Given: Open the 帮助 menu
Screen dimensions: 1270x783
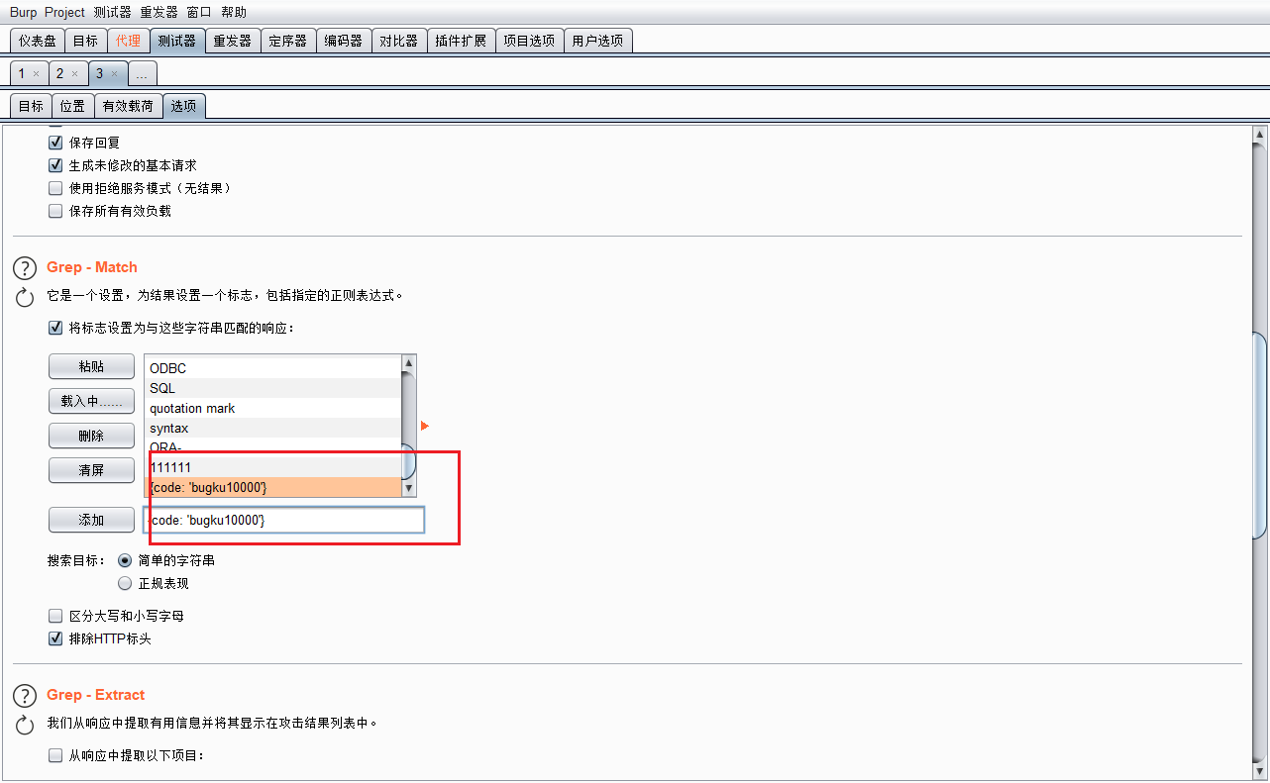Looking at the screenshot, I should pyautogui.click(x=234, y=12).
